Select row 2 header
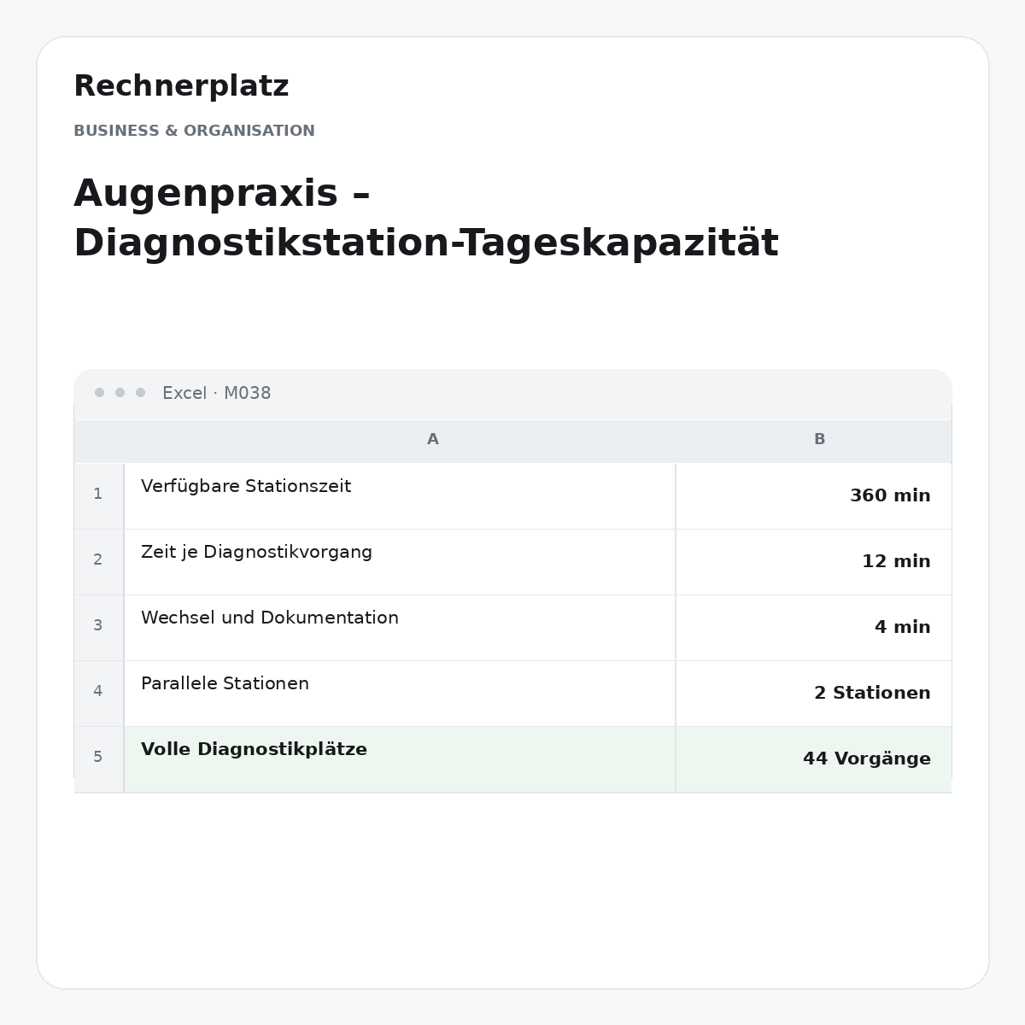 click(98, 560)
